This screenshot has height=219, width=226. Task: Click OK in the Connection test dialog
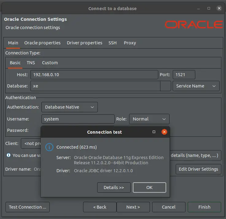click(149, 187)
